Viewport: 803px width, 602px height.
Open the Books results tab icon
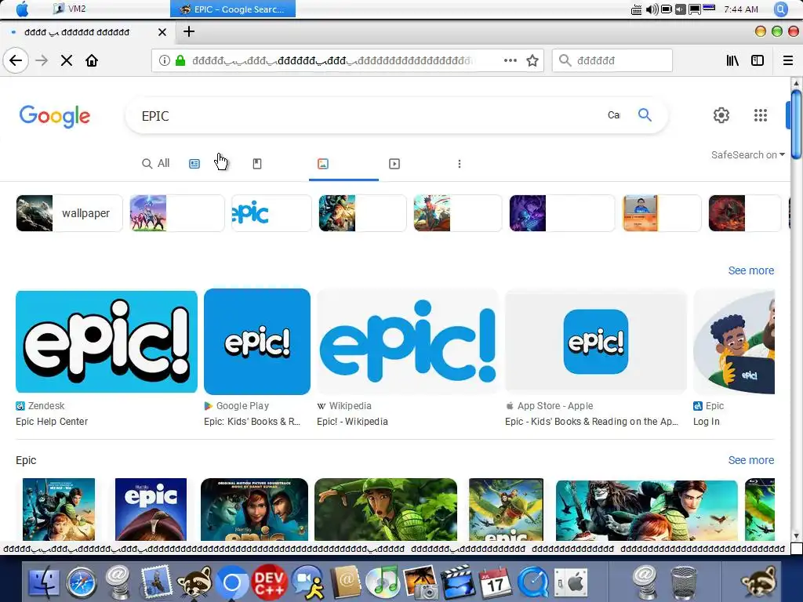[257, 164]
